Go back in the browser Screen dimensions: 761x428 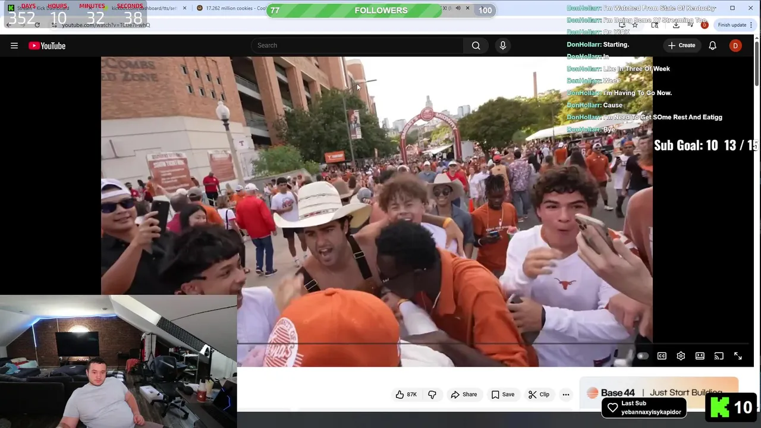tap(9, 25)
